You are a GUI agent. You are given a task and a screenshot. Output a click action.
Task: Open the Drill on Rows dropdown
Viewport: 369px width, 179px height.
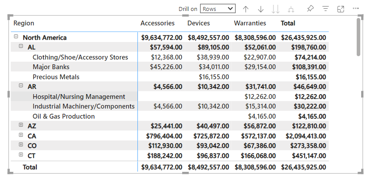coord(218,9)
